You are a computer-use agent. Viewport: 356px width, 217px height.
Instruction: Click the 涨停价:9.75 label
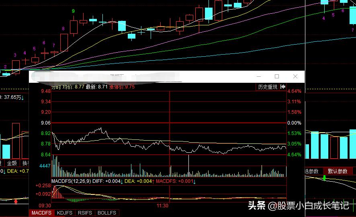(122, 87)
